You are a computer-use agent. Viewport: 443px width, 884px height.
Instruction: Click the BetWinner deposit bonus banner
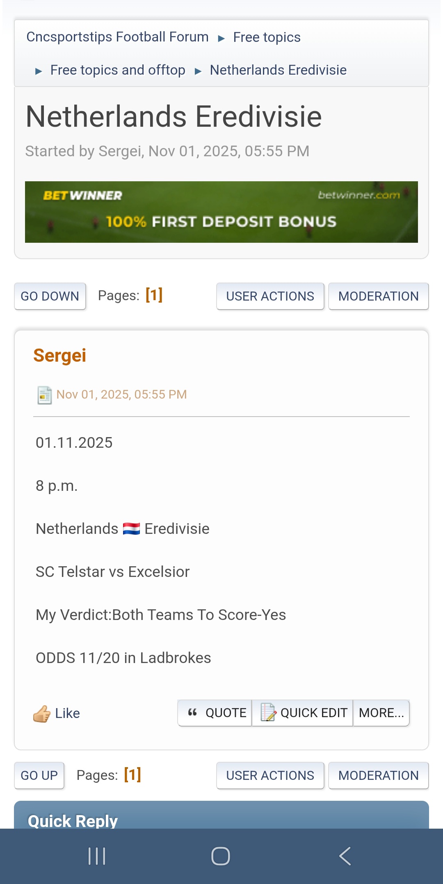221,212
